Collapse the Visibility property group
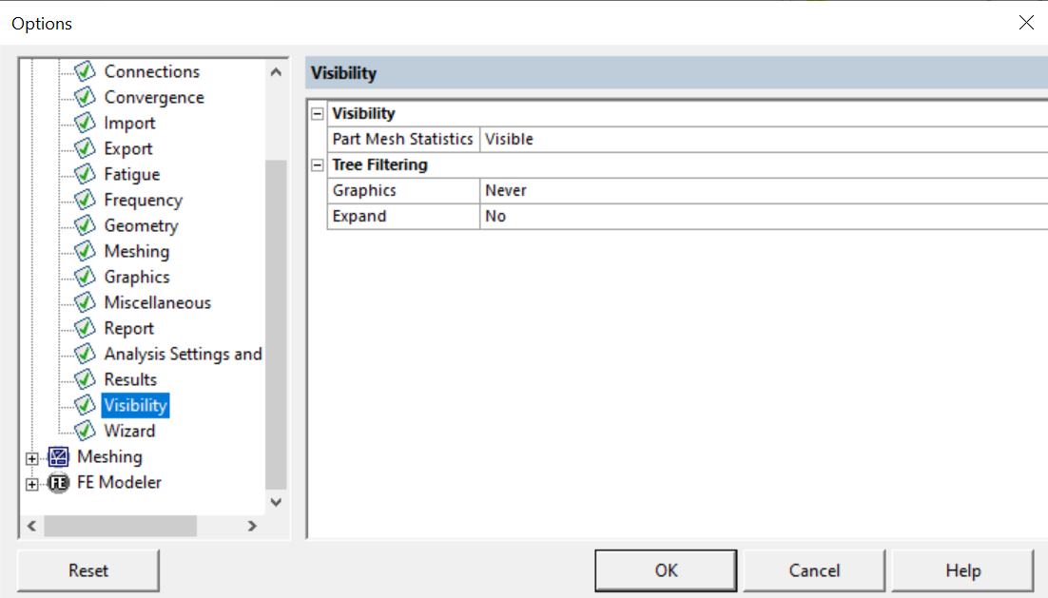Viewport: 1048px width, 598px height. click(x=318, y=113)
